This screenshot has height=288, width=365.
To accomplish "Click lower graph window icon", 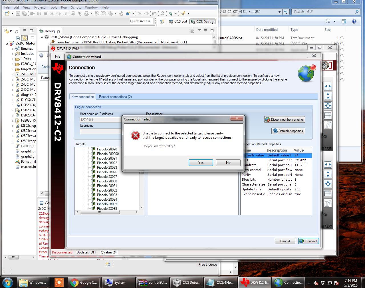I will [x=328, y=194].
